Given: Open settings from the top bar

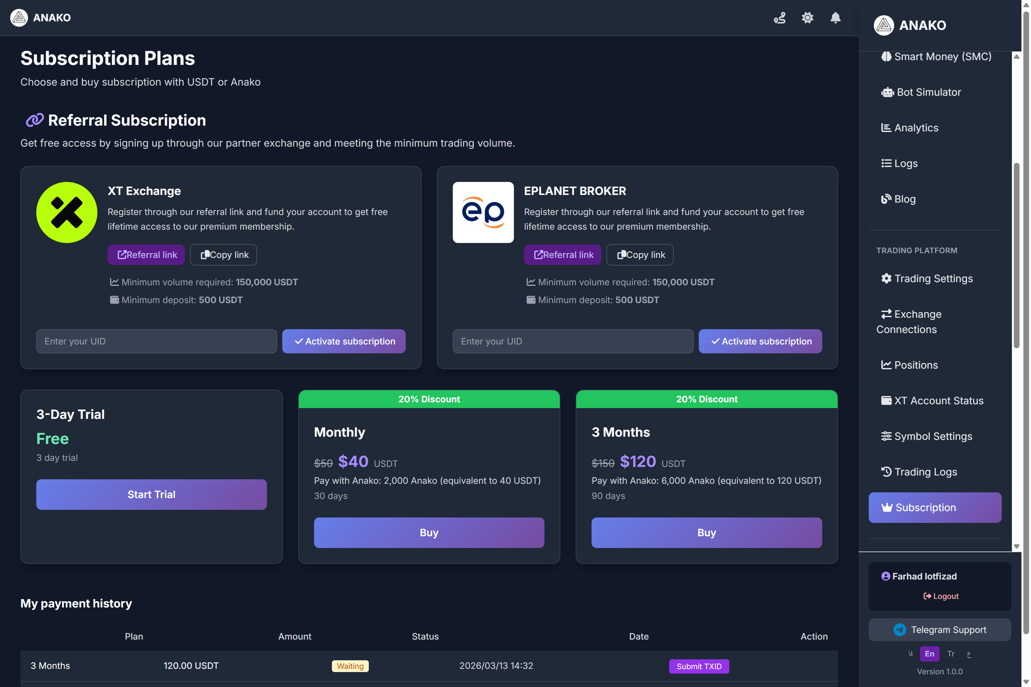Looking at the screenshot, I should coord(807,18).
